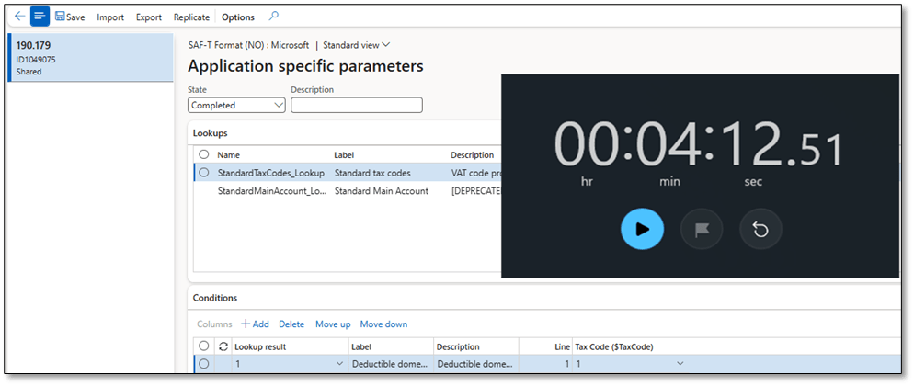Open the search magnifier icon
Screen dimensions: 914x386
[273, 17]
